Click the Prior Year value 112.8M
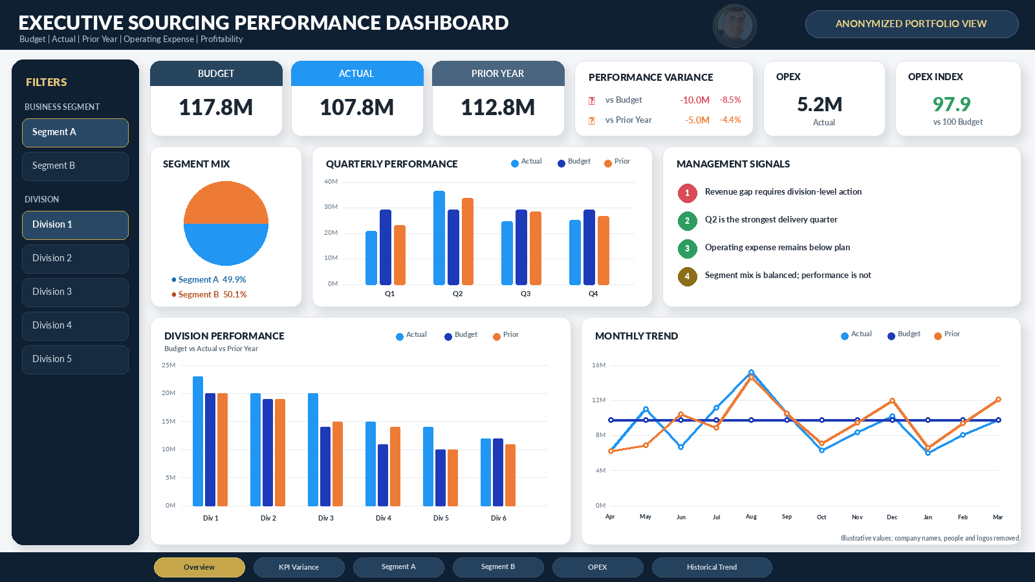Image resolution: width=1035 pixels, height=582 pixels. coord(498,107)
